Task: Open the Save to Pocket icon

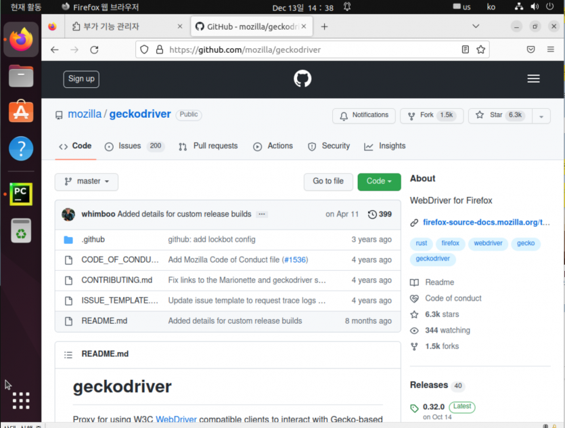Action: 530,49
